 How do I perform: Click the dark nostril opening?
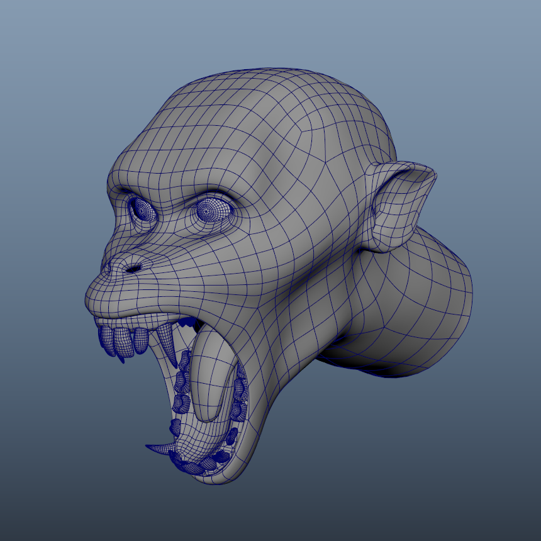pyautogui.click(x=133, y=268)
